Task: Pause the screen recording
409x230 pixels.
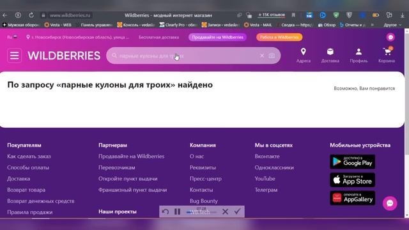Action: click(x=178, y=211)
